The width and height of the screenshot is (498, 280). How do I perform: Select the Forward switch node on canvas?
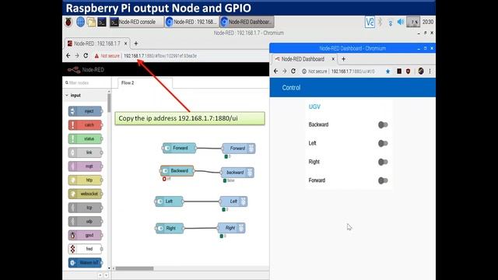point(179,148)
